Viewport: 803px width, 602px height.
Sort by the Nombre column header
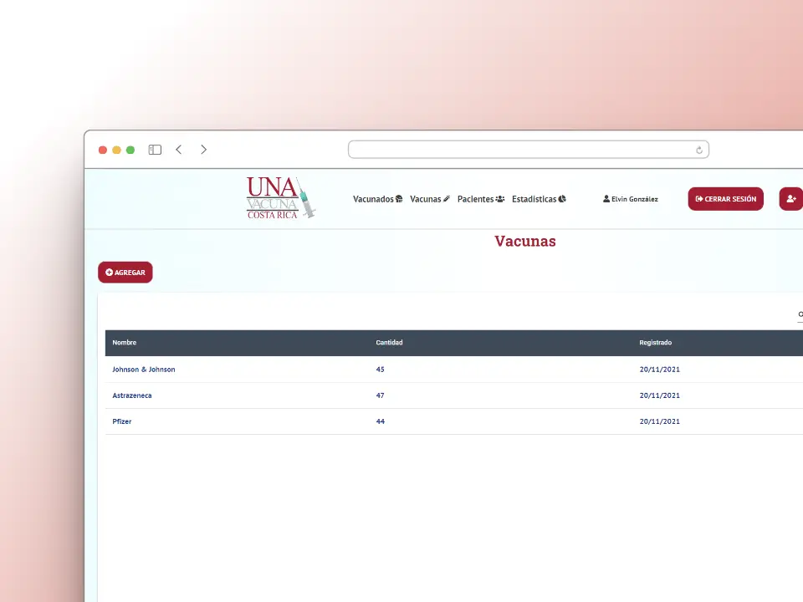tap(125, 343)
